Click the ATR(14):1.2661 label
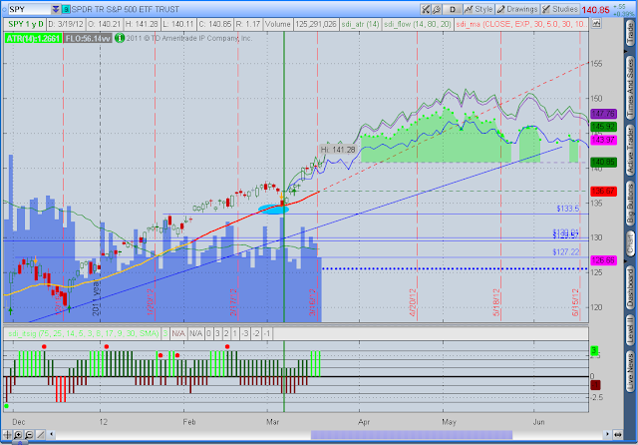Screen dimensions: 638x445 tap(33, 39)
